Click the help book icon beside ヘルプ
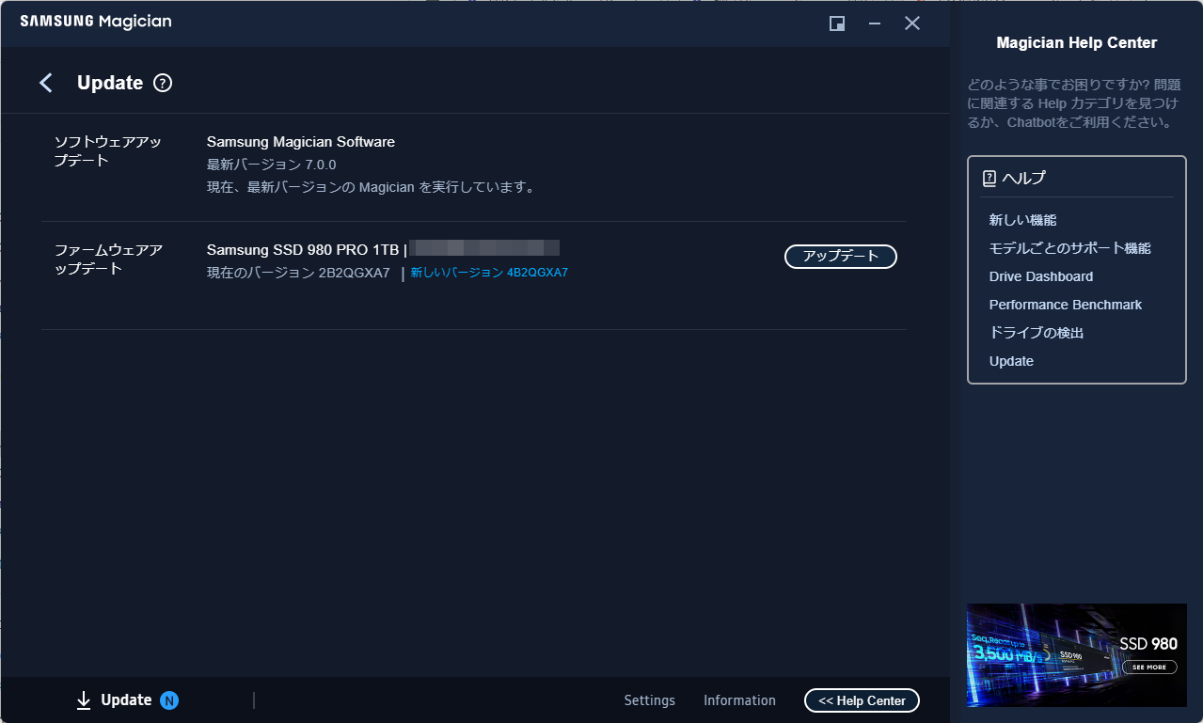 pos(989,178)
